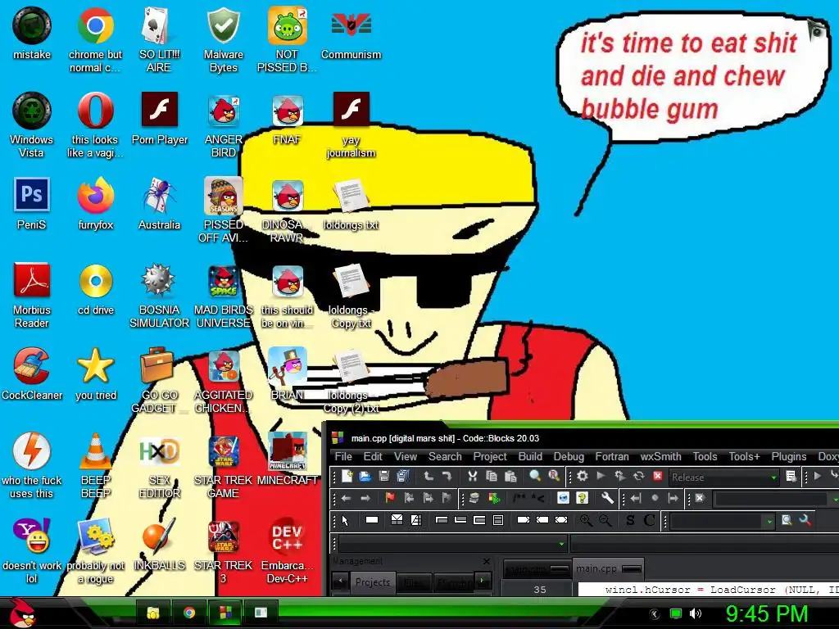Click the Open file folder icon in Code::Blocks
The image size is (839, 629).
[365, 476]
